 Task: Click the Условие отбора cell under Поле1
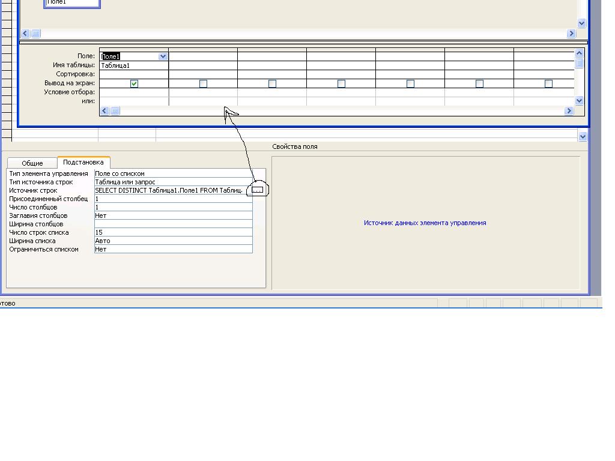(134, 92)
